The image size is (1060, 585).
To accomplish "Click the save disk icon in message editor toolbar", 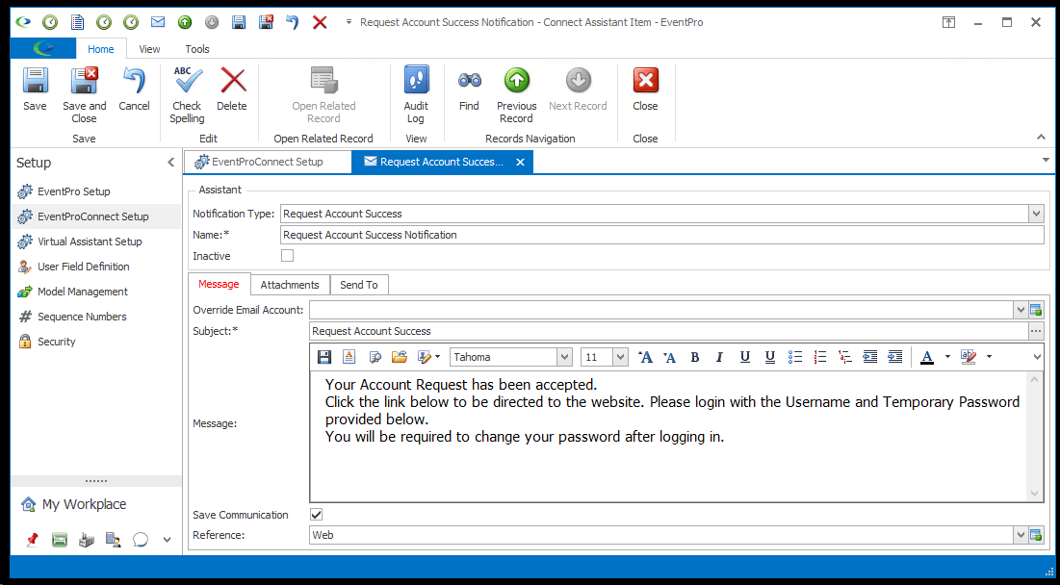I will click(324, 357).
